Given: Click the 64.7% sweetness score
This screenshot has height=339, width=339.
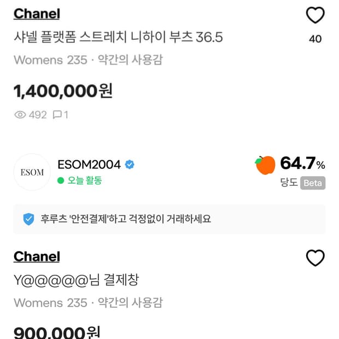Looking at the screenshot, I should [x=302, y=163].
